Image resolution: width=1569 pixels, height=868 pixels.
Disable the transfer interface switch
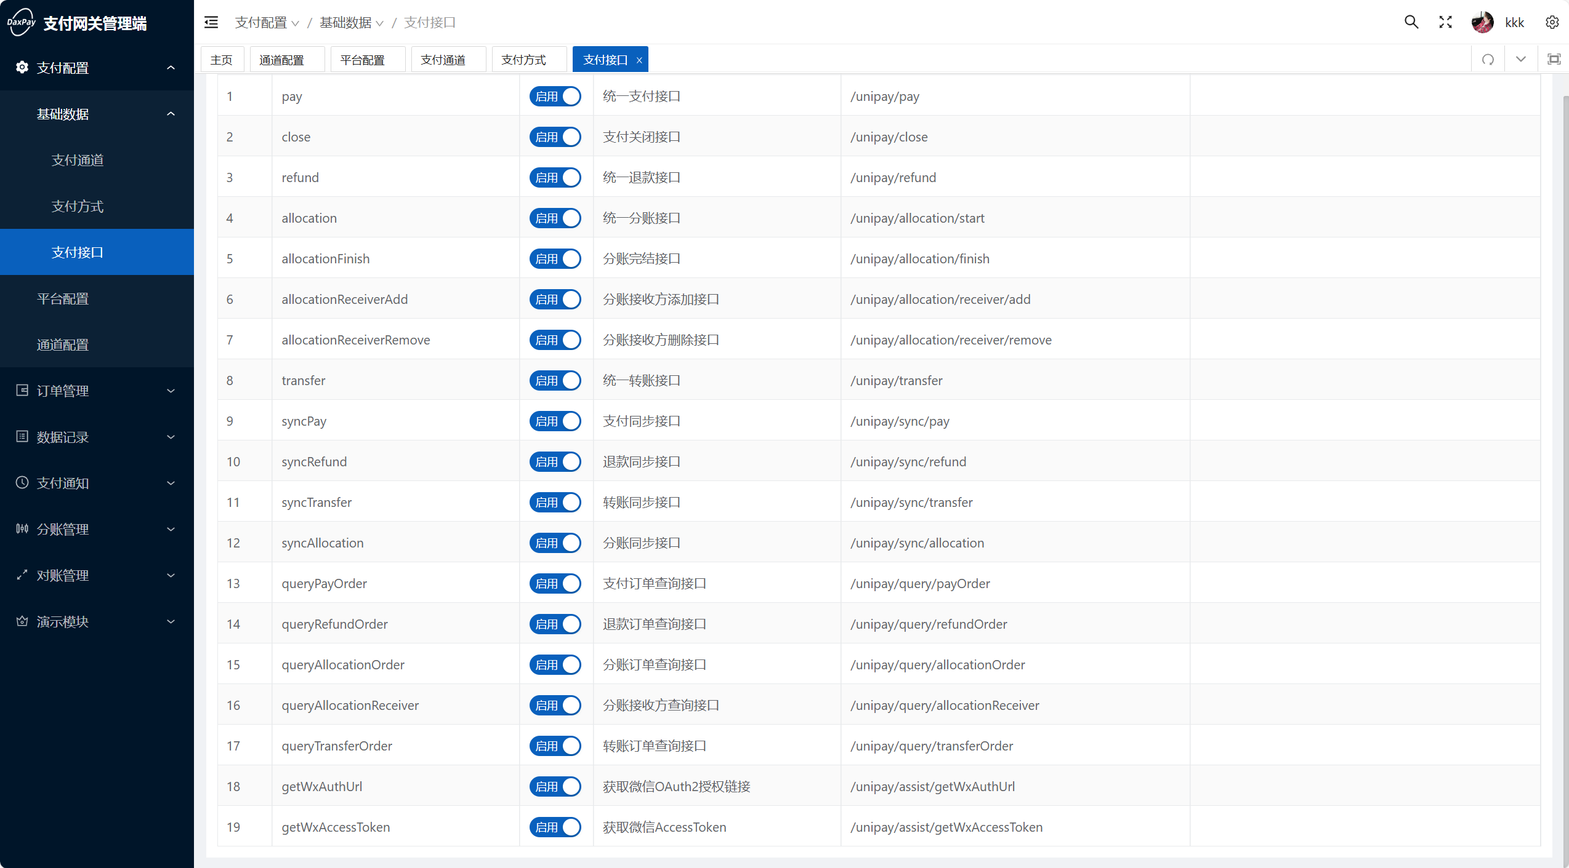tap(555, 381)
